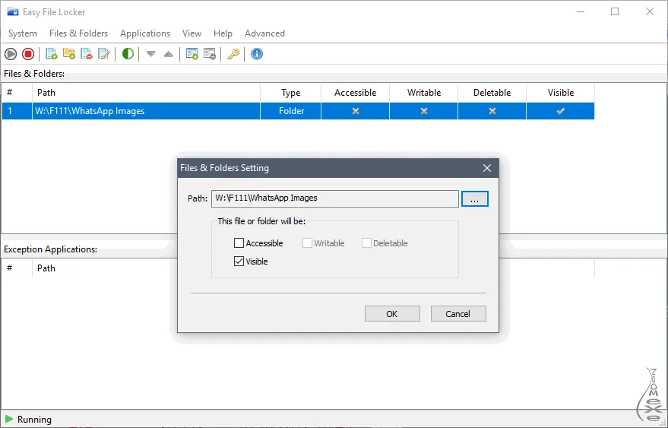Image resolution: width=668 pixels, height=428 pixels.
Task: Click the 'Folder' type cell
Action: point(291,111)
